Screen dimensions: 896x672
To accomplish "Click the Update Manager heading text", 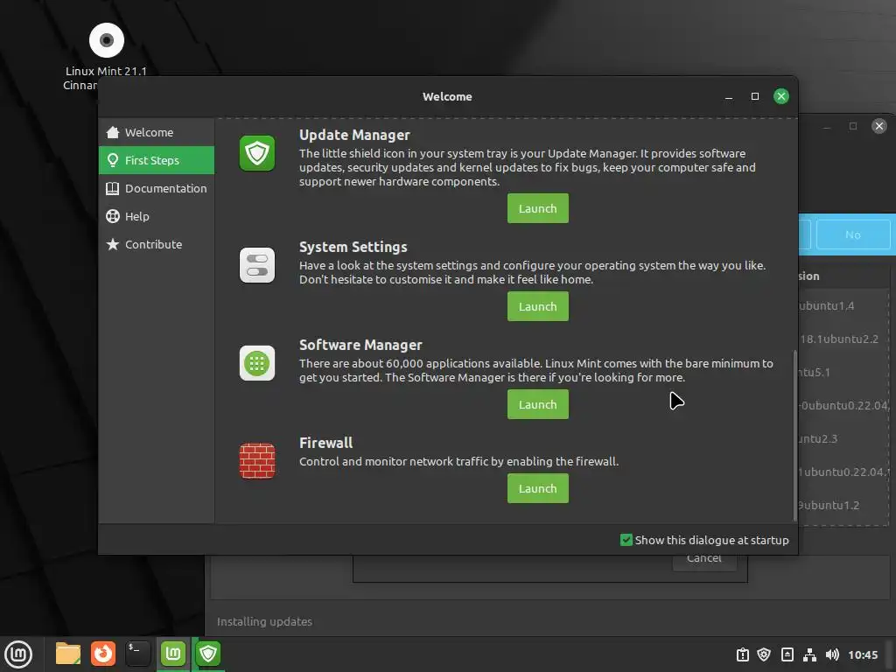I will 354,135.
